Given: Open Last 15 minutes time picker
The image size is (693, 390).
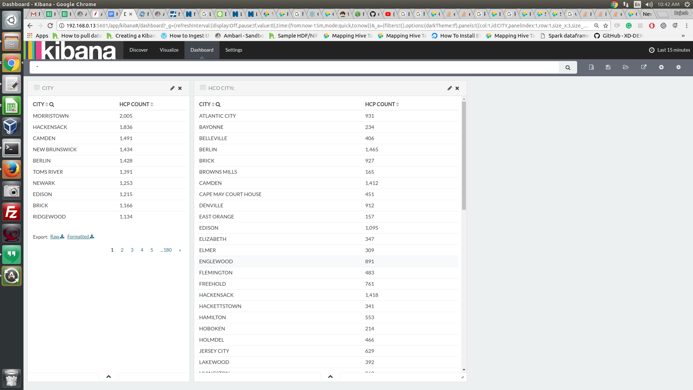Looking at the screenshot, I should pos(670,50).
